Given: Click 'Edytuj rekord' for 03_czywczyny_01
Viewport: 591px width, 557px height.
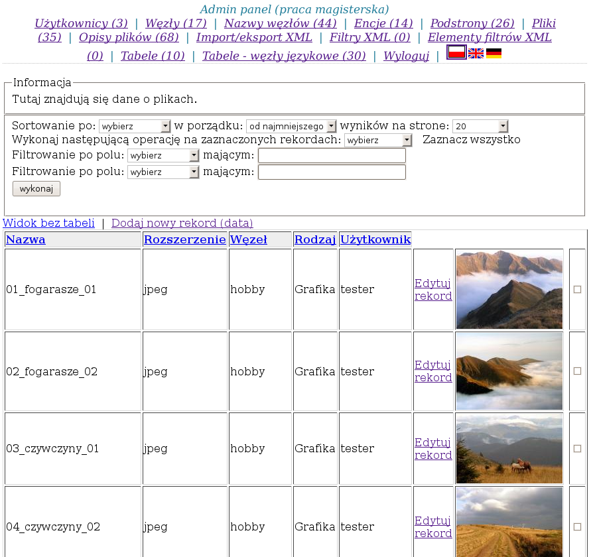Looking at the screenshot, I should point(433,448).
